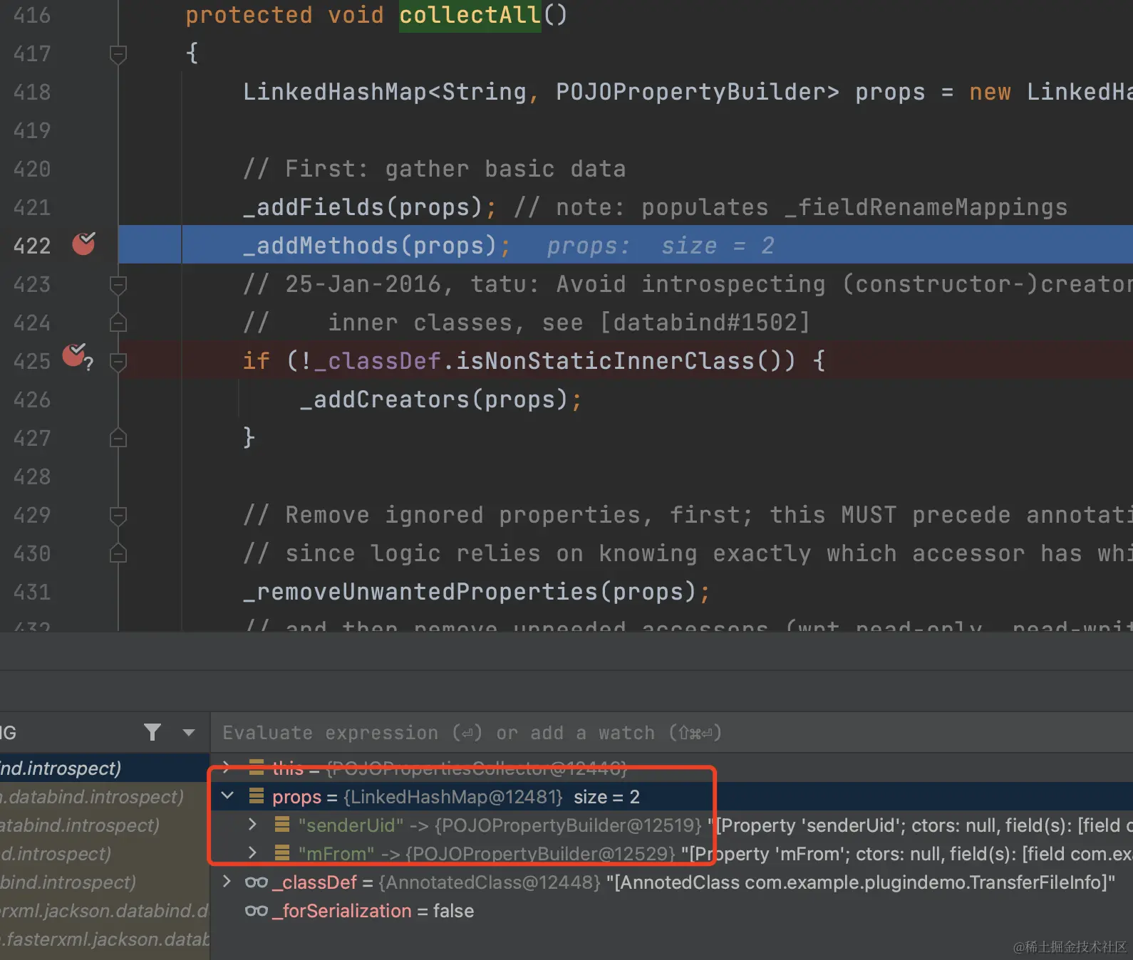This screenshot has height=960, width=1133.
Task: Click the watch glasses icon beside _classDef
Action: point(257,882)
